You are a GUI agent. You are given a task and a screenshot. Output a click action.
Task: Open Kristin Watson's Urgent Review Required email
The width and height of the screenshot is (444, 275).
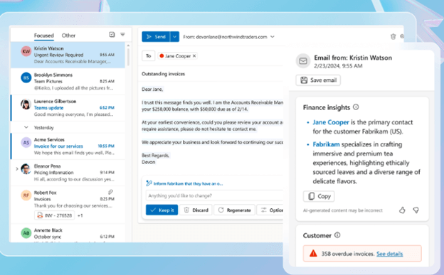(68, 55)
